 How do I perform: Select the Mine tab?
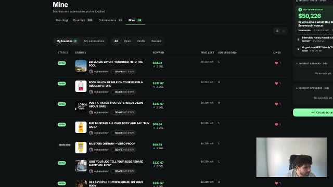(135, 20)
